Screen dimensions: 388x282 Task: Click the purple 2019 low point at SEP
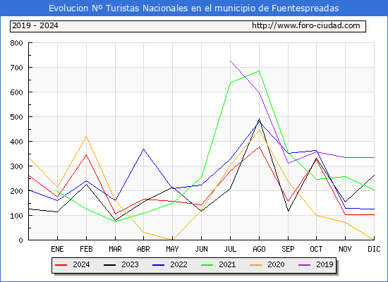pos(288,164)
